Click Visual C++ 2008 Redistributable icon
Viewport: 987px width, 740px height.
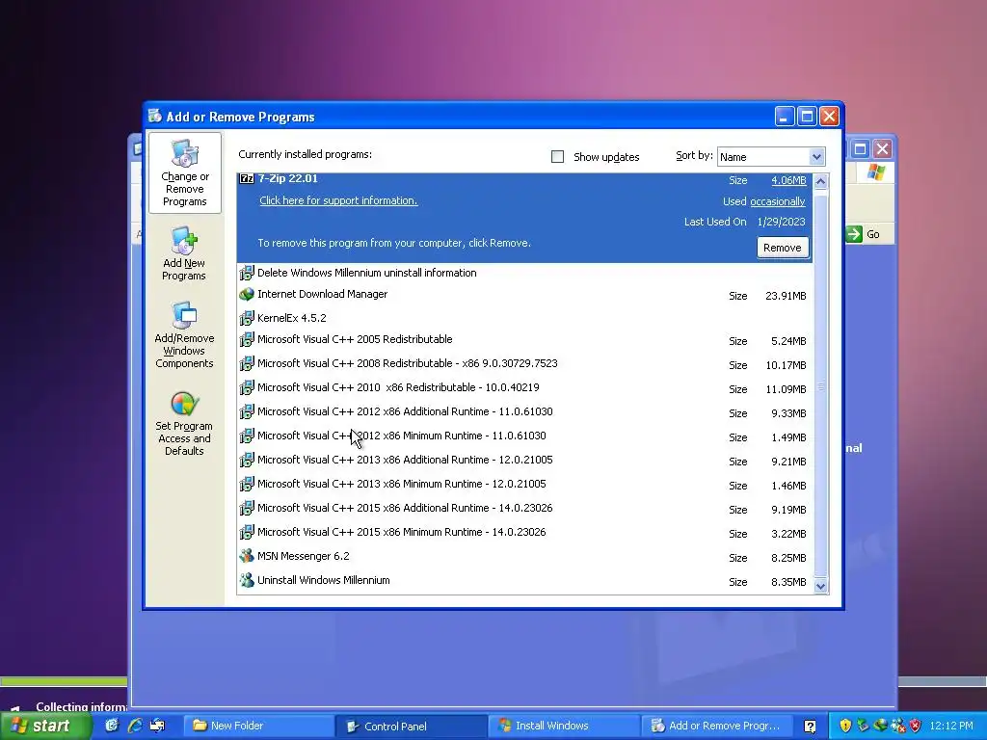coord(247,363)
